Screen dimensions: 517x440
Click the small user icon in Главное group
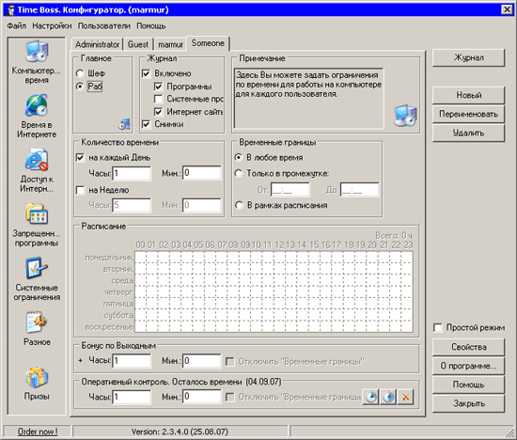coord(124,124)
